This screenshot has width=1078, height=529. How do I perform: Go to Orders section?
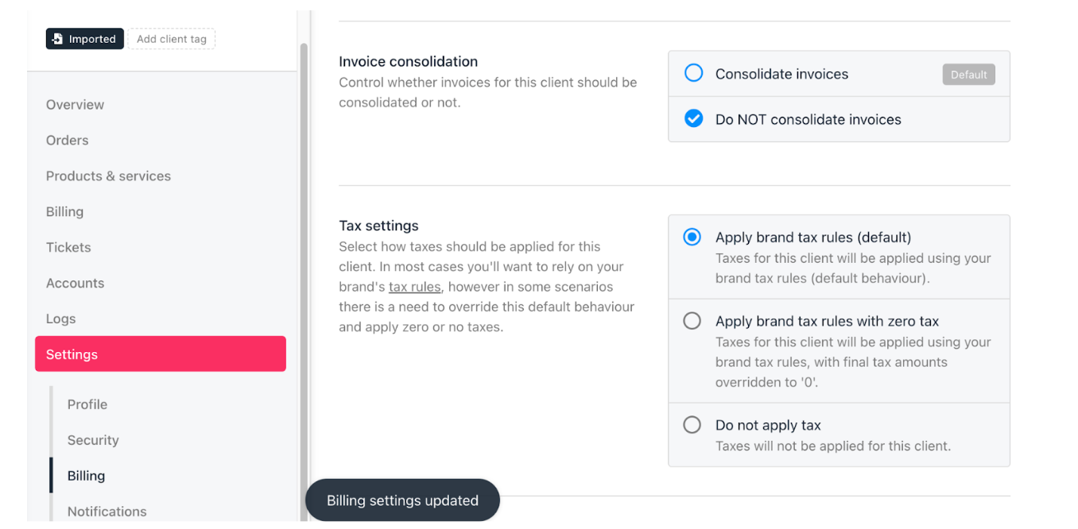click(68, 141)
